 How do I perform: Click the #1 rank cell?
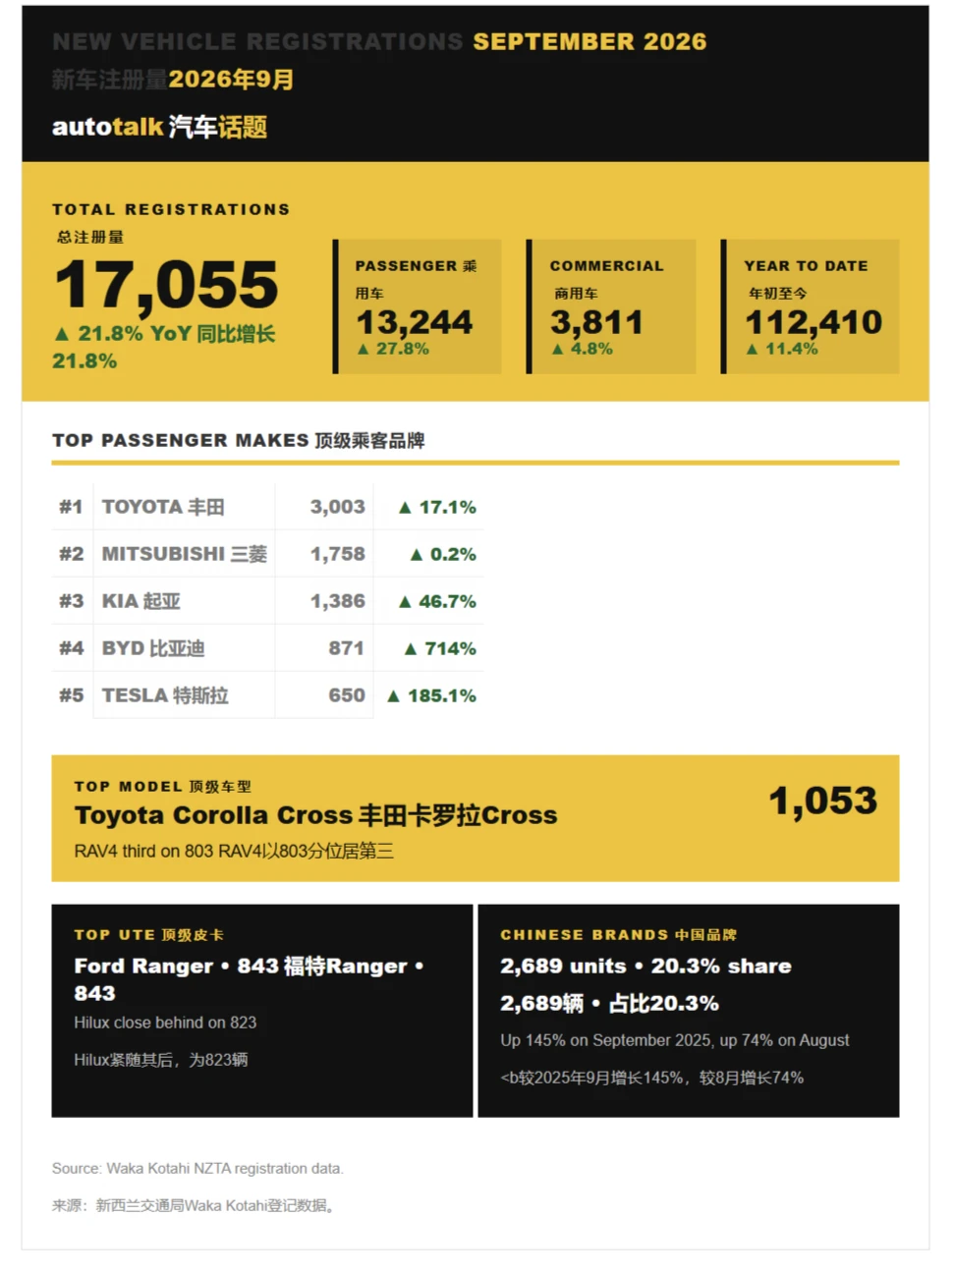[71, 507]
